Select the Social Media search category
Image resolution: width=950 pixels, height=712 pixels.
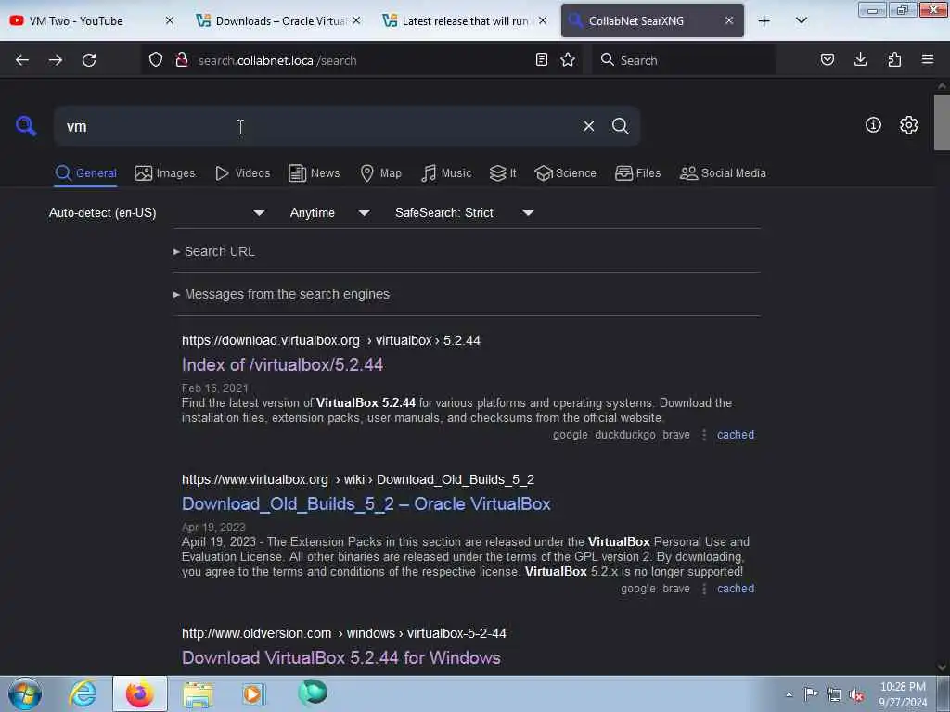click(x=724, y=173)
